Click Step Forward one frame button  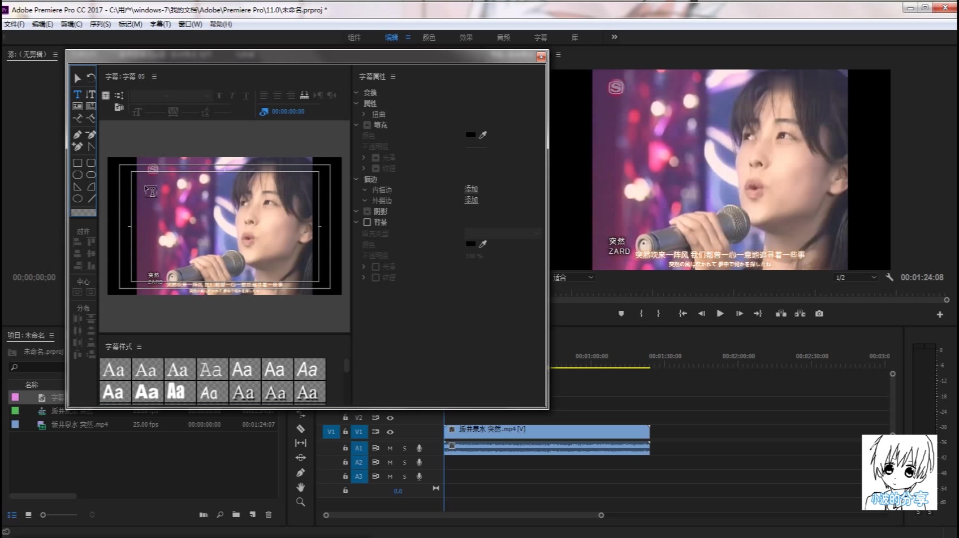click(x=739, y=314)
